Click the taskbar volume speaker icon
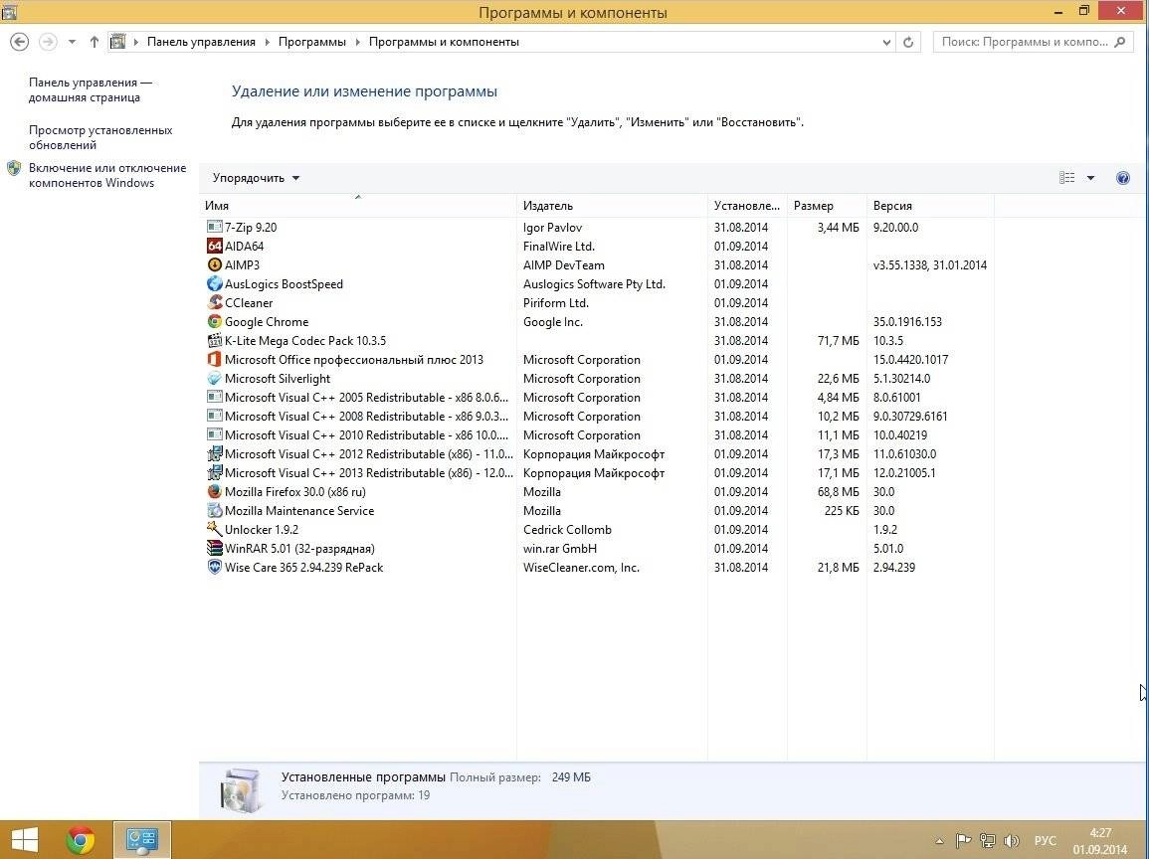Viewport: 1149px width, 859px height. 1012,841
